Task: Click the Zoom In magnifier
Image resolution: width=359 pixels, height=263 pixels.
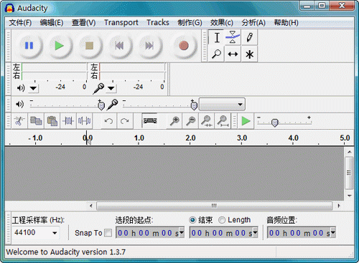Action: click(174, 121)
